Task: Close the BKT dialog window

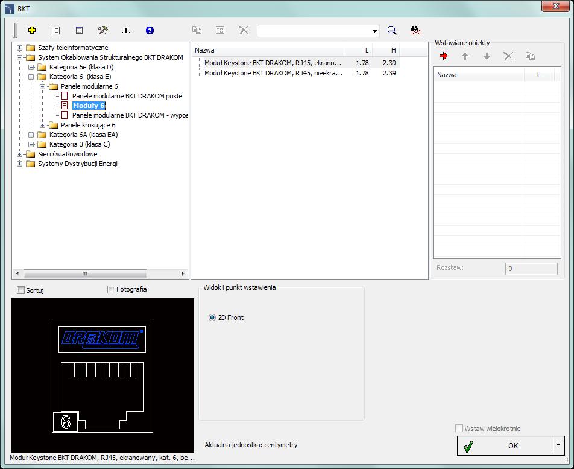Action: point(556,6)
